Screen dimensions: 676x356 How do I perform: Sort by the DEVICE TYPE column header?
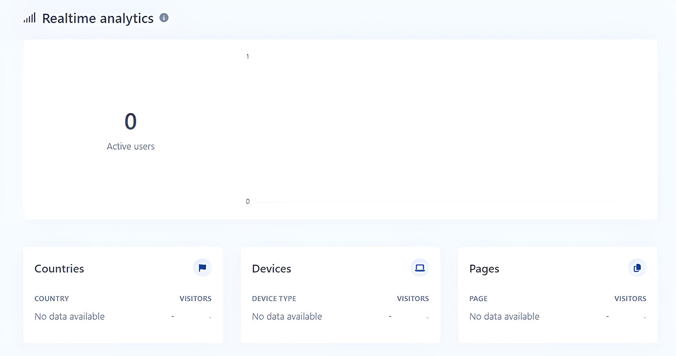[x=274, y=298]
